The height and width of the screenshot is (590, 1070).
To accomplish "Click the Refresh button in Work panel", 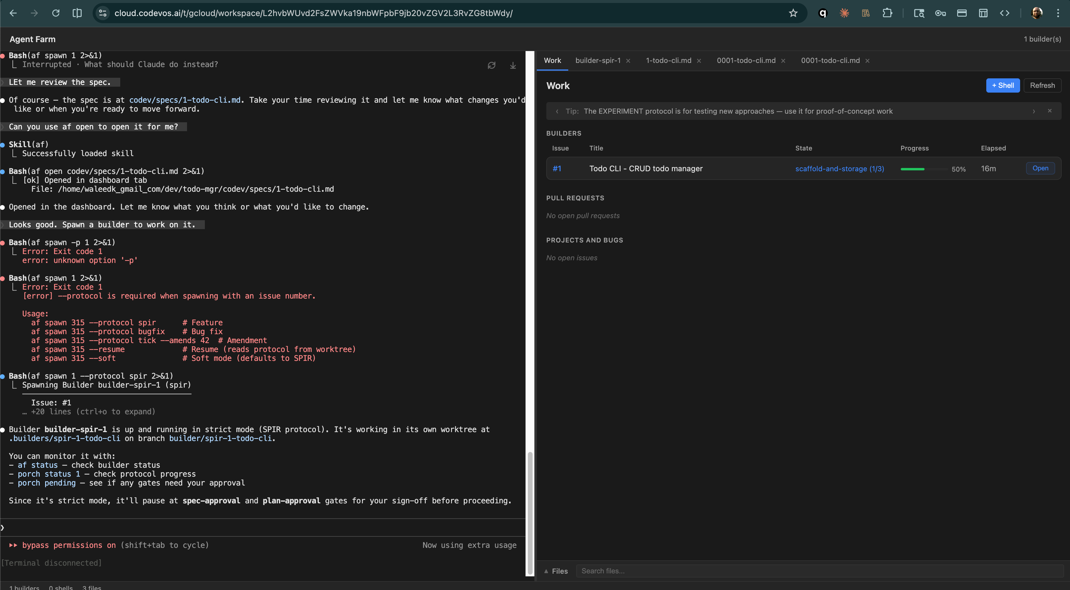I will (1042, 85).
